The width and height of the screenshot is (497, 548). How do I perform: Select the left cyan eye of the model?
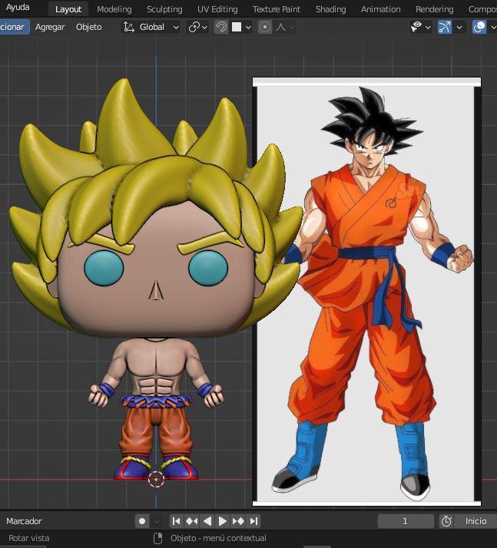104,268
